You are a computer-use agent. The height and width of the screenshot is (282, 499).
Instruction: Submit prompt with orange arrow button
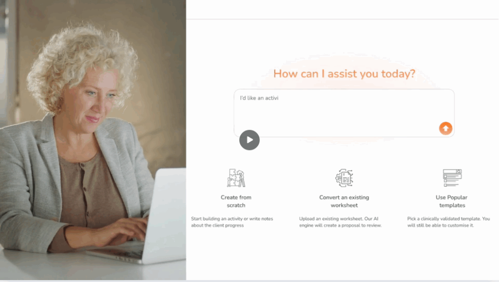click(x=445, y=129)
